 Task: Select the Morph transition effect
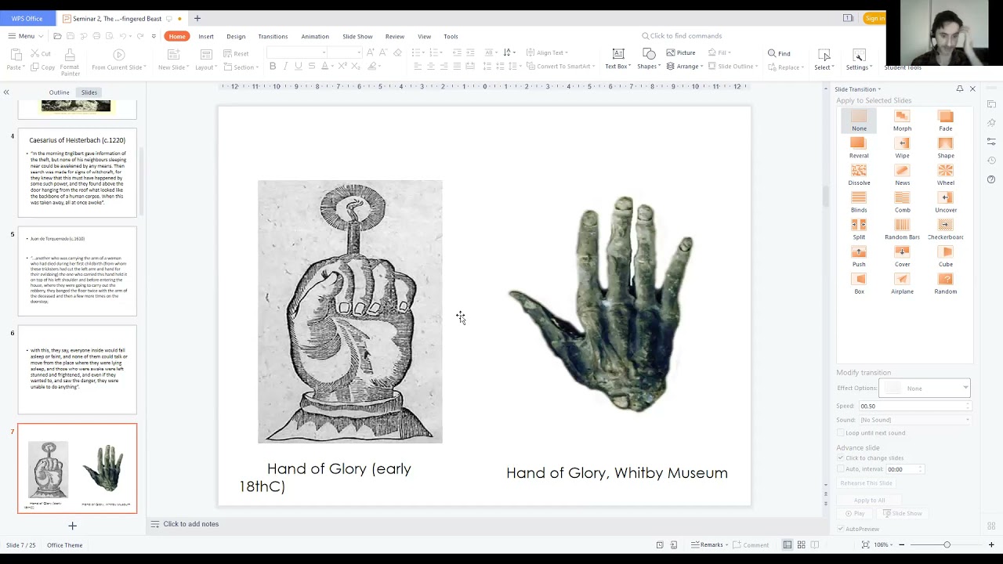coord(902,120)
